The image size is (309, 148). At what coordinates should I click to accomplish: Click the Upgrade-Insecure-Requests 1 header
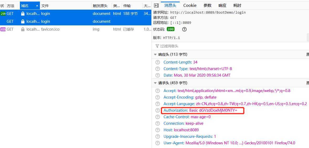pos(190,136)
